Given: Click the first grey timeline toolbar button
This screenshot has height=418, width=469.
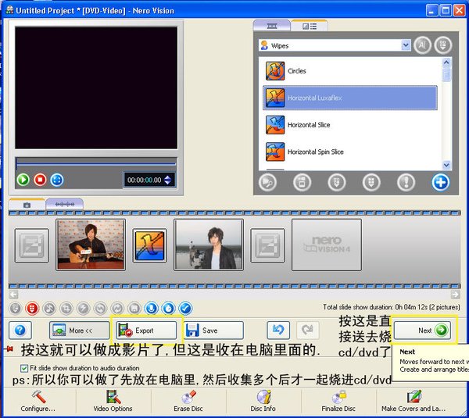Looking at the screenshot, I should pyautogui.click(x=16, y=309).
